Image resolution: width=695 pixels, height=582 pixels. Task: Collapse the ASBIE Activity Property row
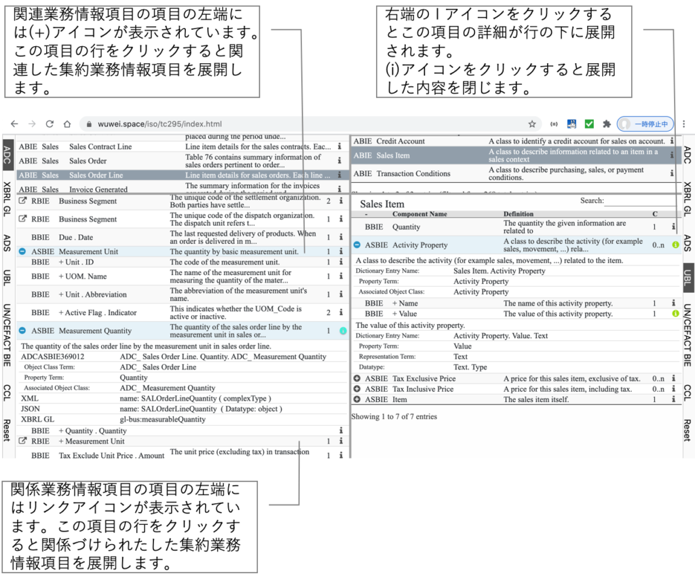point(357,245)
